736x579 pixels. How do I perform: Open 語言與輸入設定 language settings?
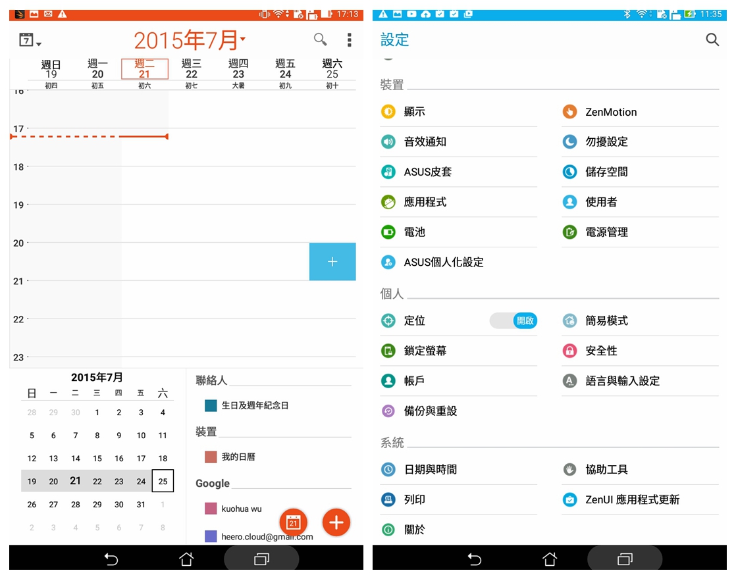point(641,380)
